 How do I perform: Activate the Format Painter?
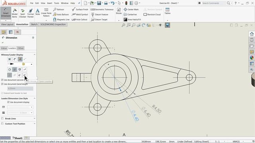pyautogui.click(x=30, y=13)
